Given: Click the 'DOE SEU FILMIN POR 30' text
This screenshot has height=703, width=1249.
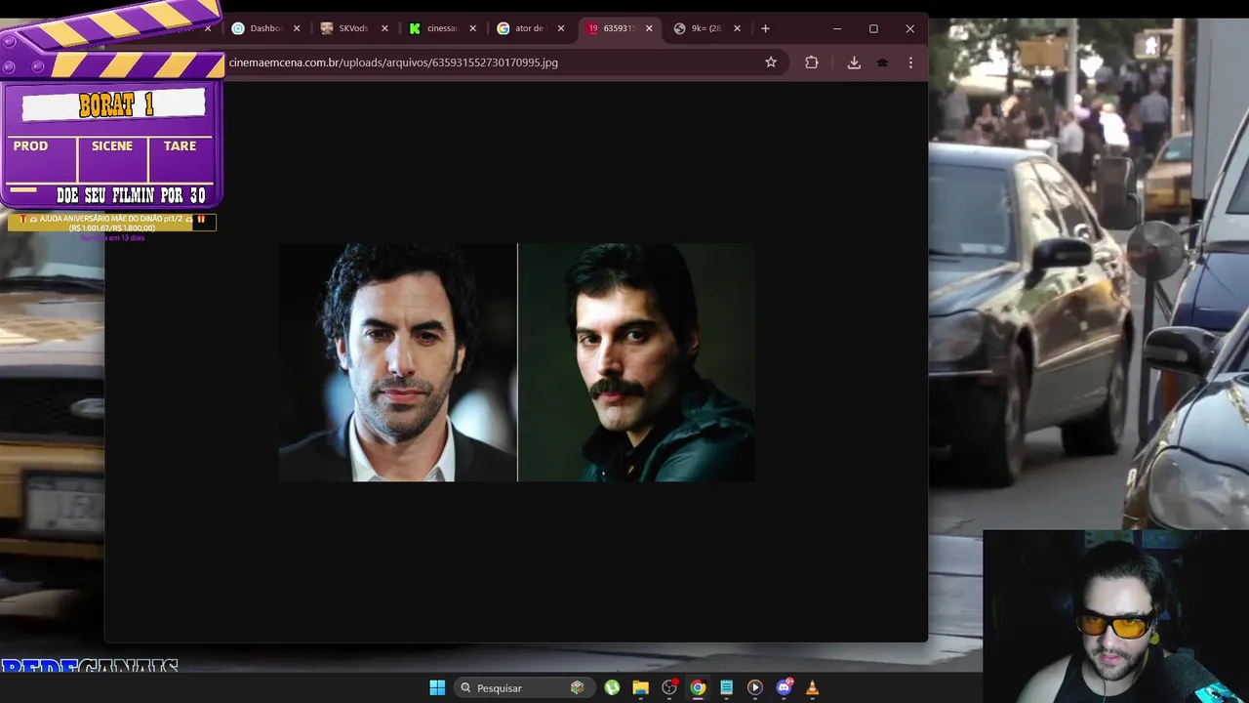Looking at the screenshot, I should click(x=131, y=195).
